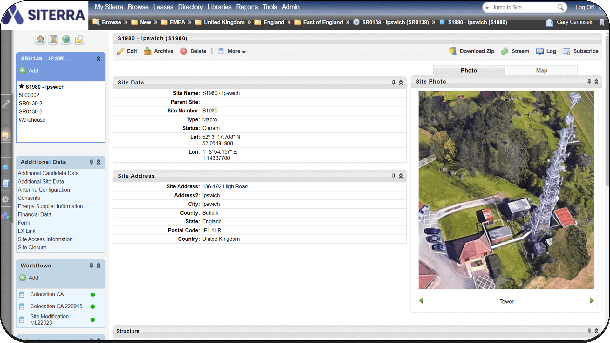Click the folder documents icon in left panel
The image size is (610, 343).
tap(79, 39)
